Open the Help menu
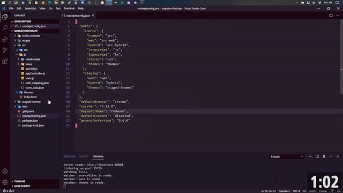This screenshot has height=193, width=343. [x=81, y=9]
